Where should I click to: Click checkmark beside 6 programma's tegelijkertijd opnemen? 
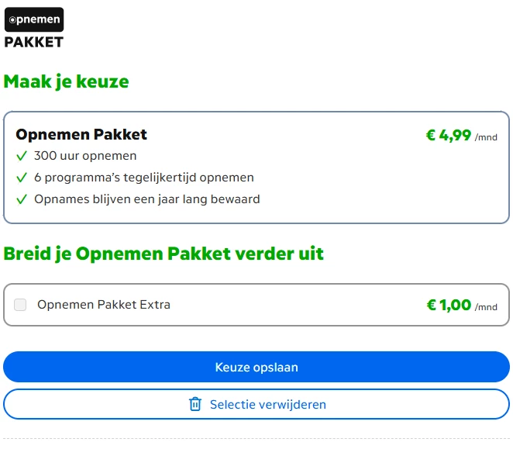click(x=22, y=178)
